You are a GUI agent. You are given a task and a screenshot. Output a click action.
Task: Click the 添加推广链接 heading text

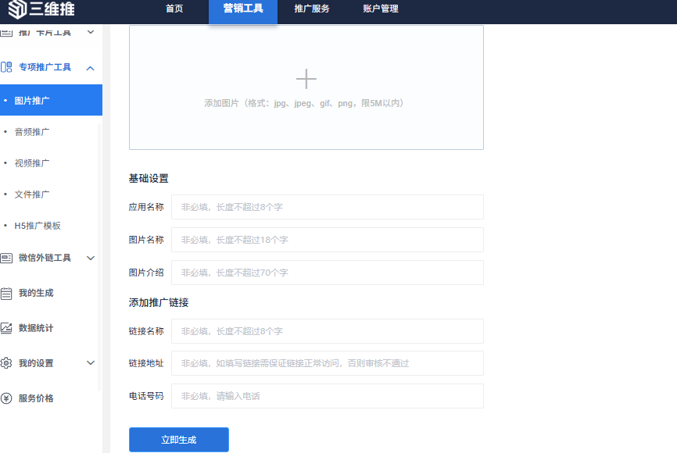(x=159, y=302)
